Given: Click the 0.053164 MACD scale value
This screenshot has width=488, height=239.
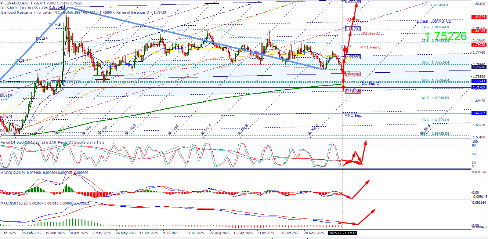Looking at the screenshot, I should tap(479, 202).
